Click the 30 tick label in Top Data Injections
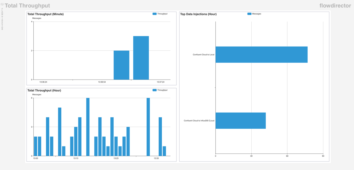 coord(251,156)
